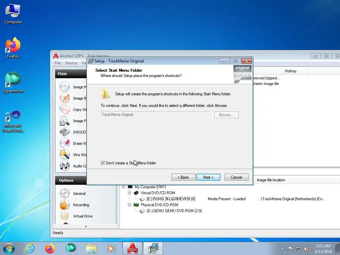
Task: Open Microsoft Visual Studio desktop shortcut
Action: pos(13,122)
